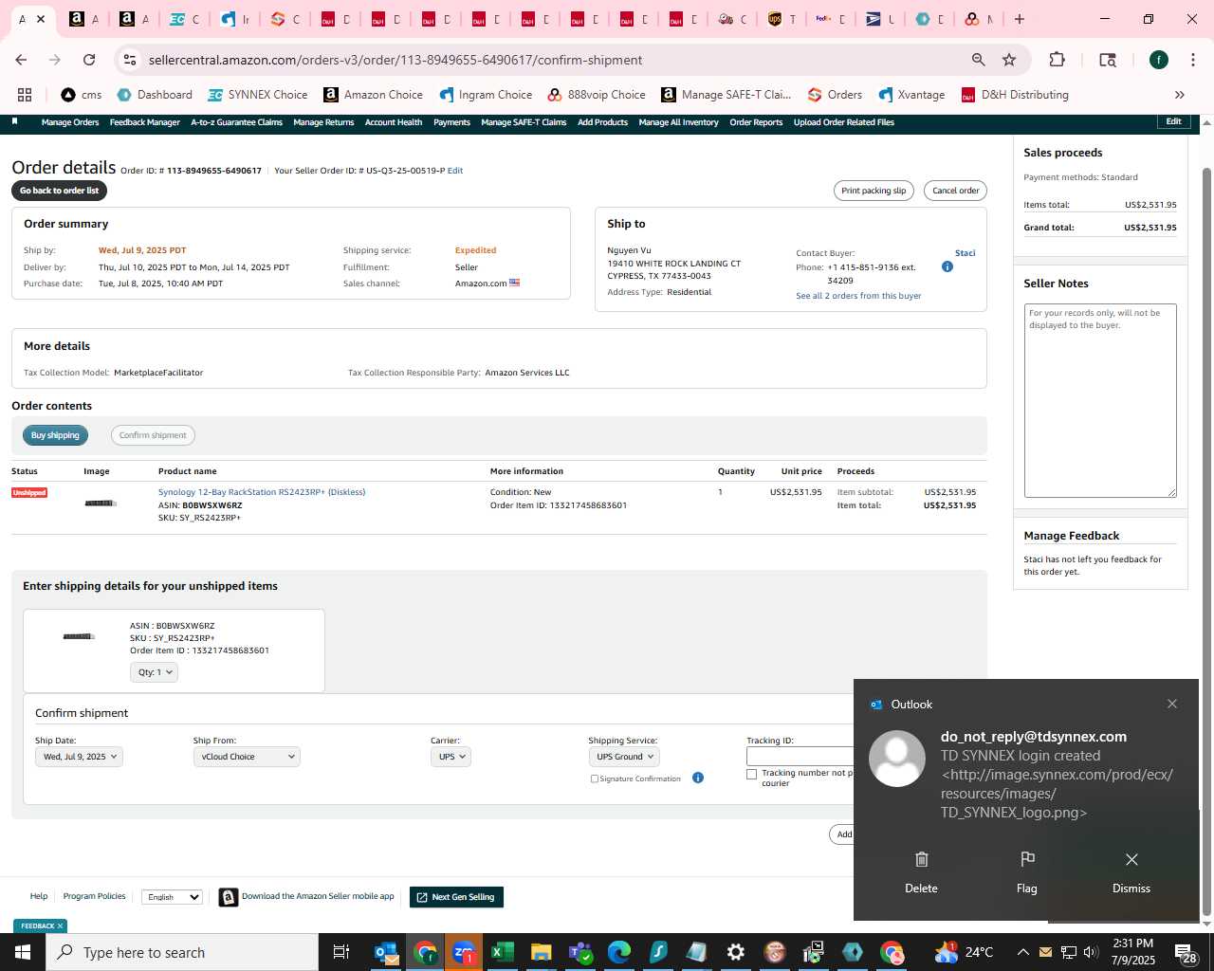
Task: Click Edit next to Seller Order ID
Action: tap(455, 171)
